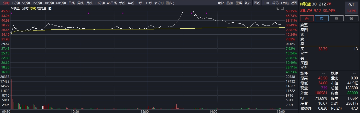Toggle the side panel layout icon
Screen dimensions: 360x113
[x=282, y=8]
